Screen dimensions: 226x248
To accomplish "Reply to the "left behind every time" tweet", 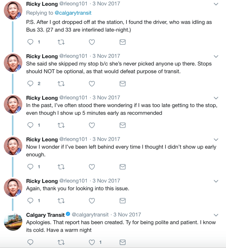I will tap(30, 166).
